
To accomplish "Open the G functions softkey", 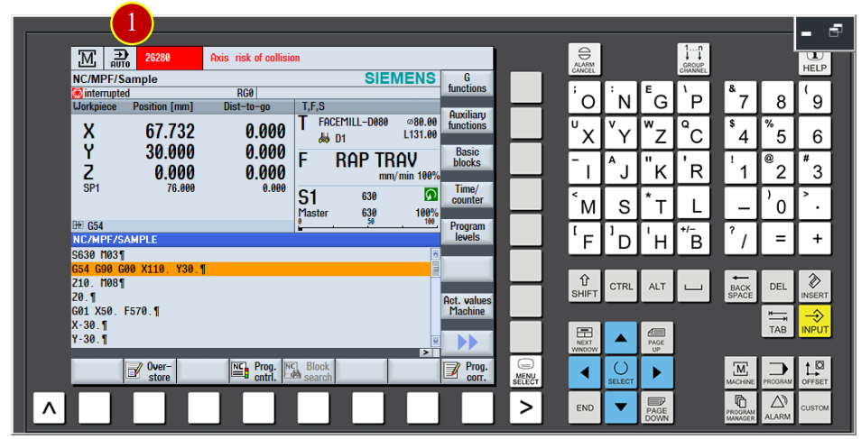I will 467,83.
